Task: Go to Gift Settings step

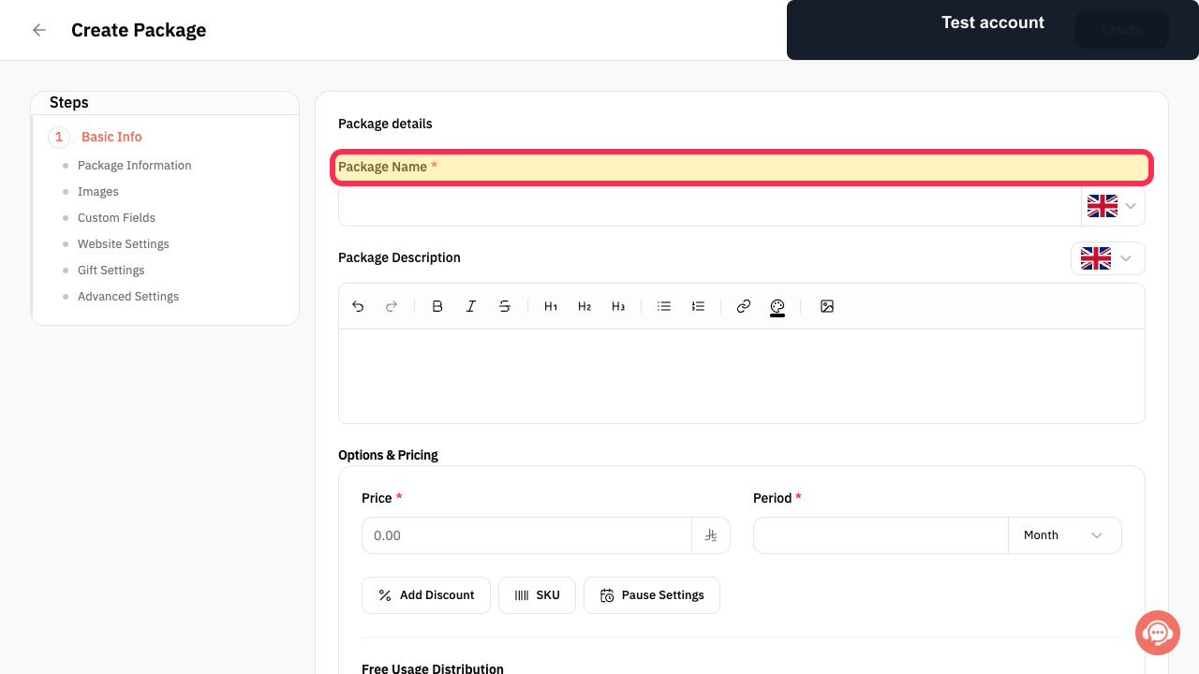Action: click(x=111, y=271)
